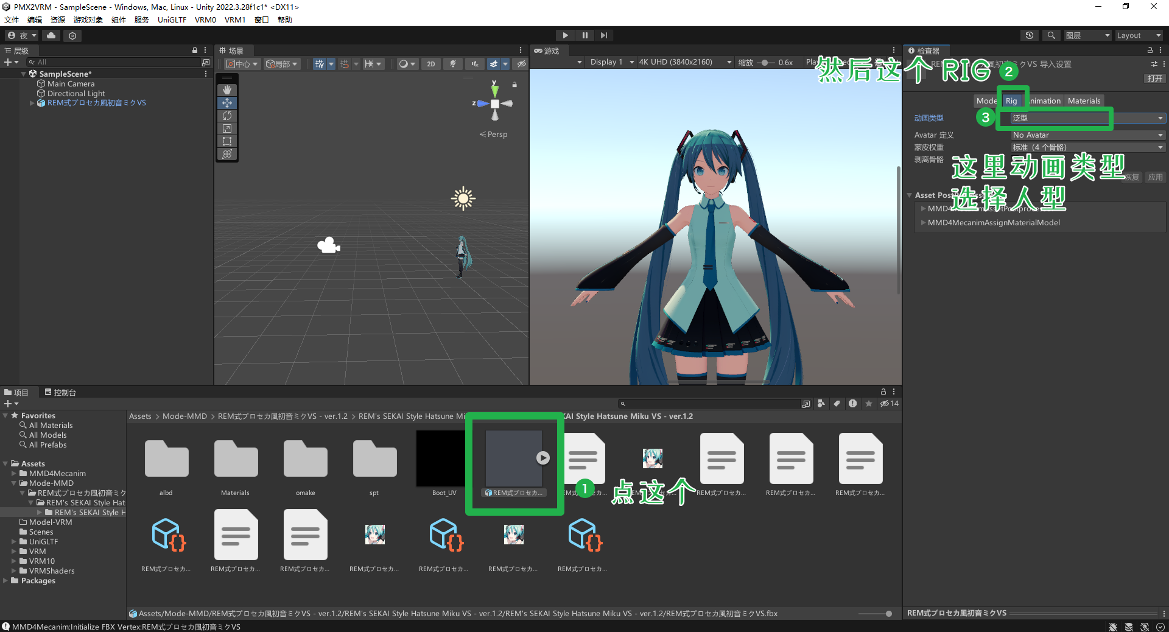Viewport: 1169px width, 632px height.
Task: Open the pivot Center dropdown
Action: pos(242,64)
